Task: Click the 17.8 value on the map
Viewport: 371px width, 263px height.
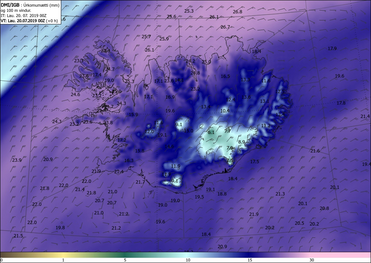Action: (x=341, y=103)
